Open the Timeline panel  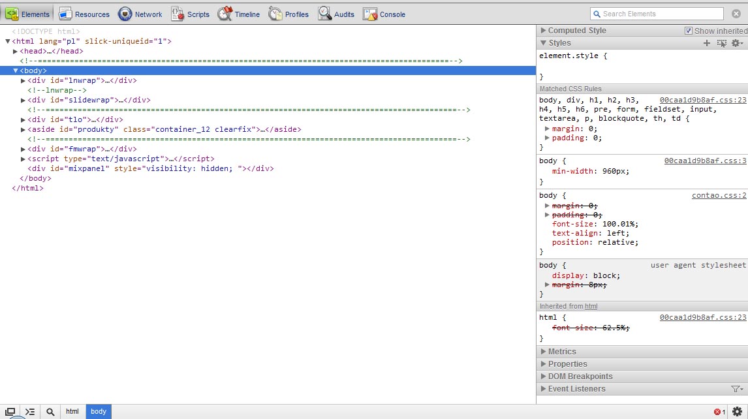(238, 14)
